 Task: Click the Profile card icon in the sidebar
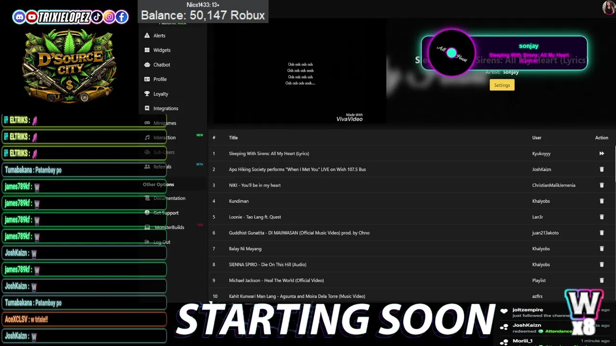147,79
